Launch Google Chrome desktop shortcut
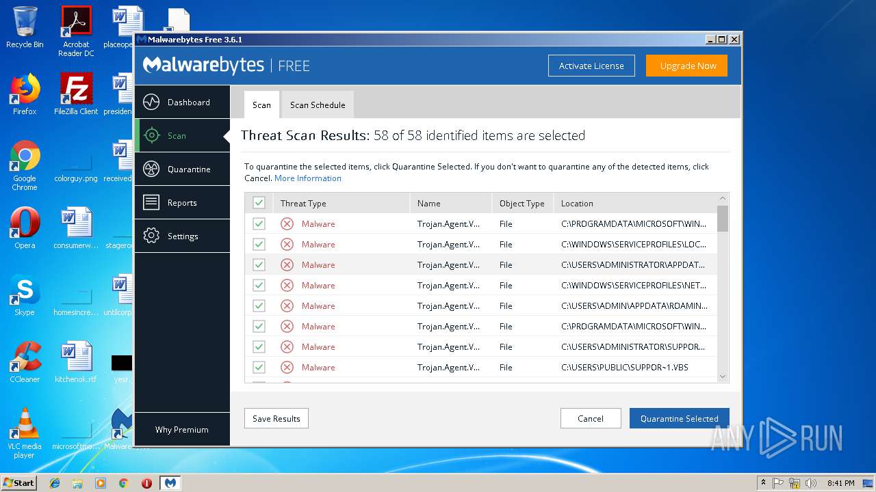Image resolution: width=876 pixels, height=492 pixels. tap(25, 165)
